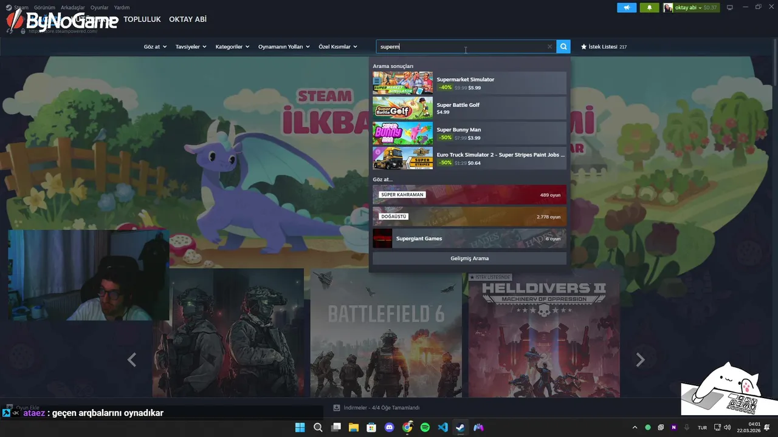Image resolution: width=778 pixels, height=437 pixels.
Task: Open the Battlefield 6 capsule
Action: pyautogui.click(x=386, y=334)
